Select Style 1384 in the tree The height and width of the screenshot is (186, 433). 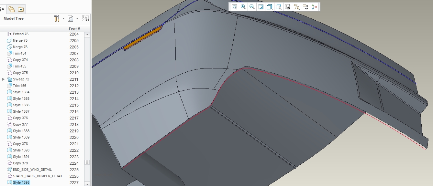pyautogui.click(x=21, y=92)
